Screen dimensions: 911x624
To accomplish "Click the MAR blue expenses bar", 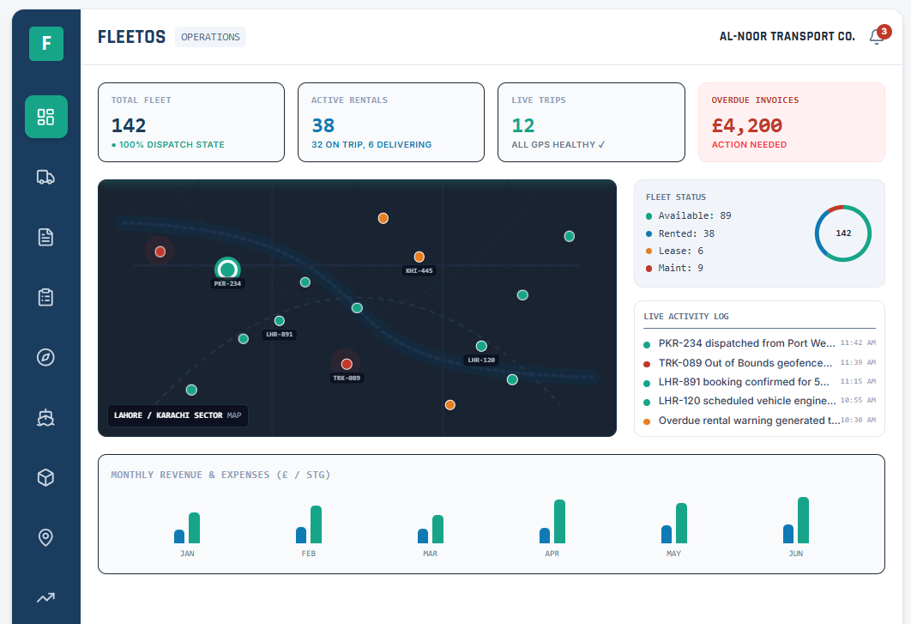I will pyautogui.click(x=423, y=536).
